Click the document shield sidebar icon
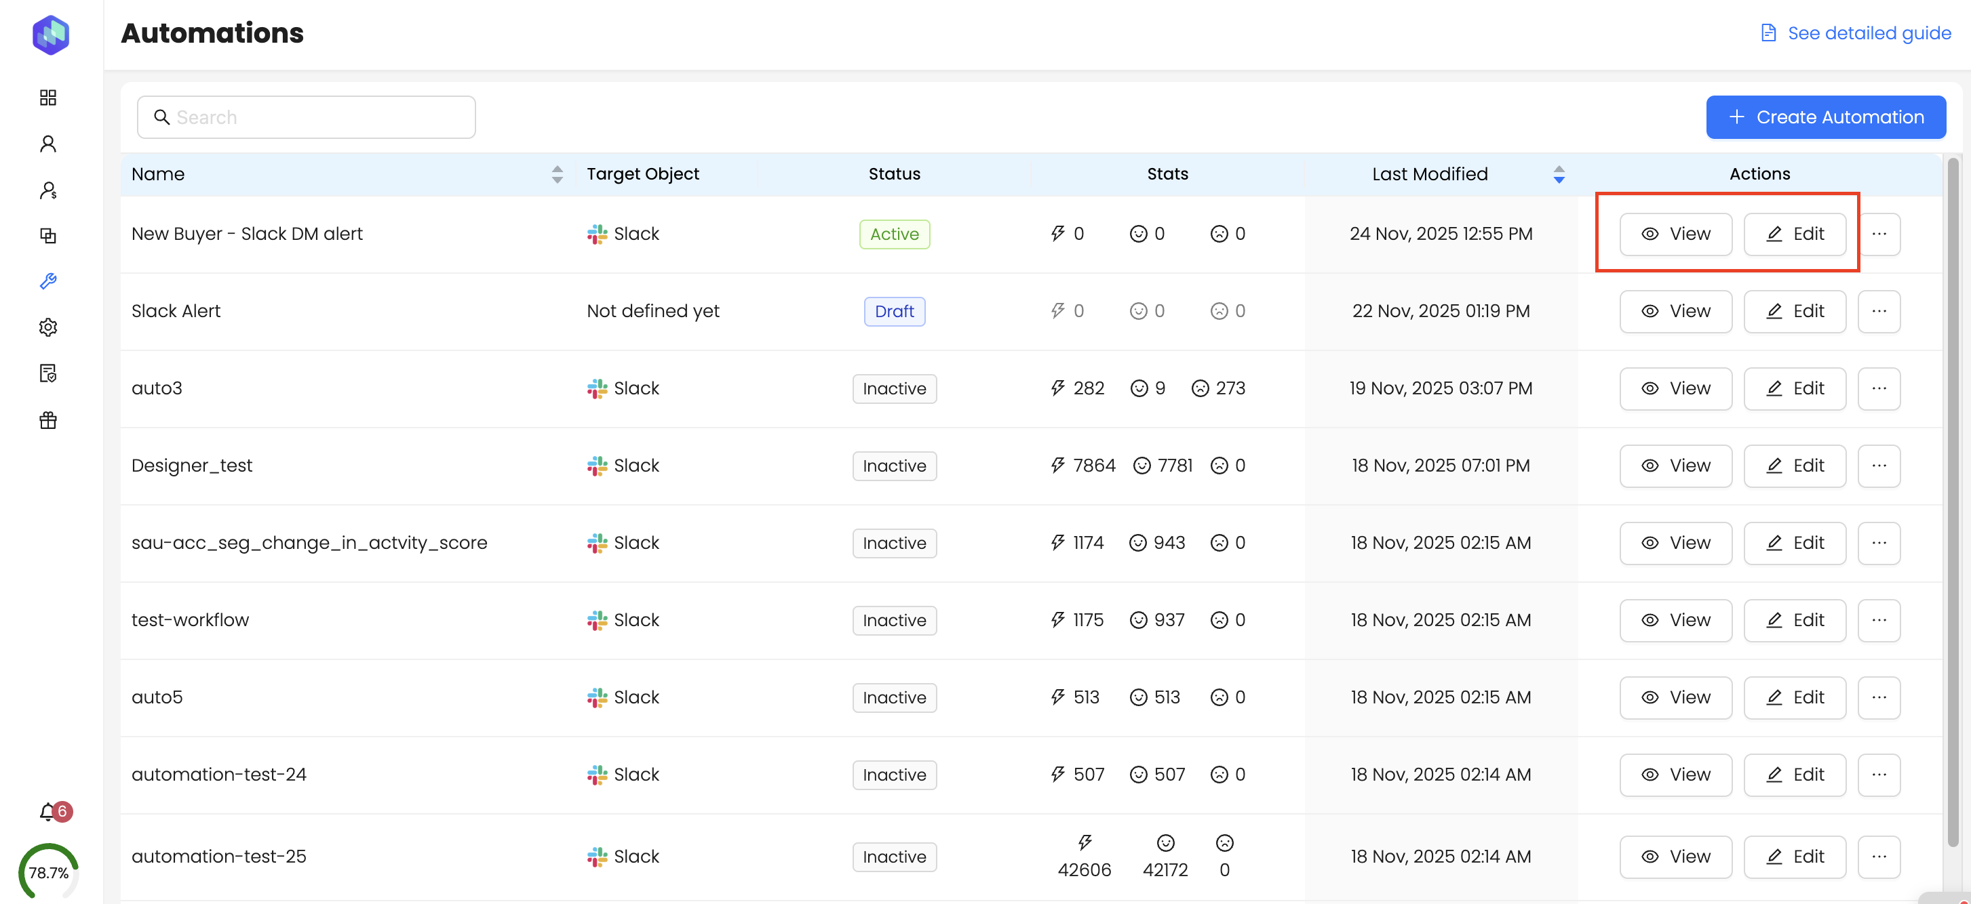 pyautogui.click(x=48, y=373)
